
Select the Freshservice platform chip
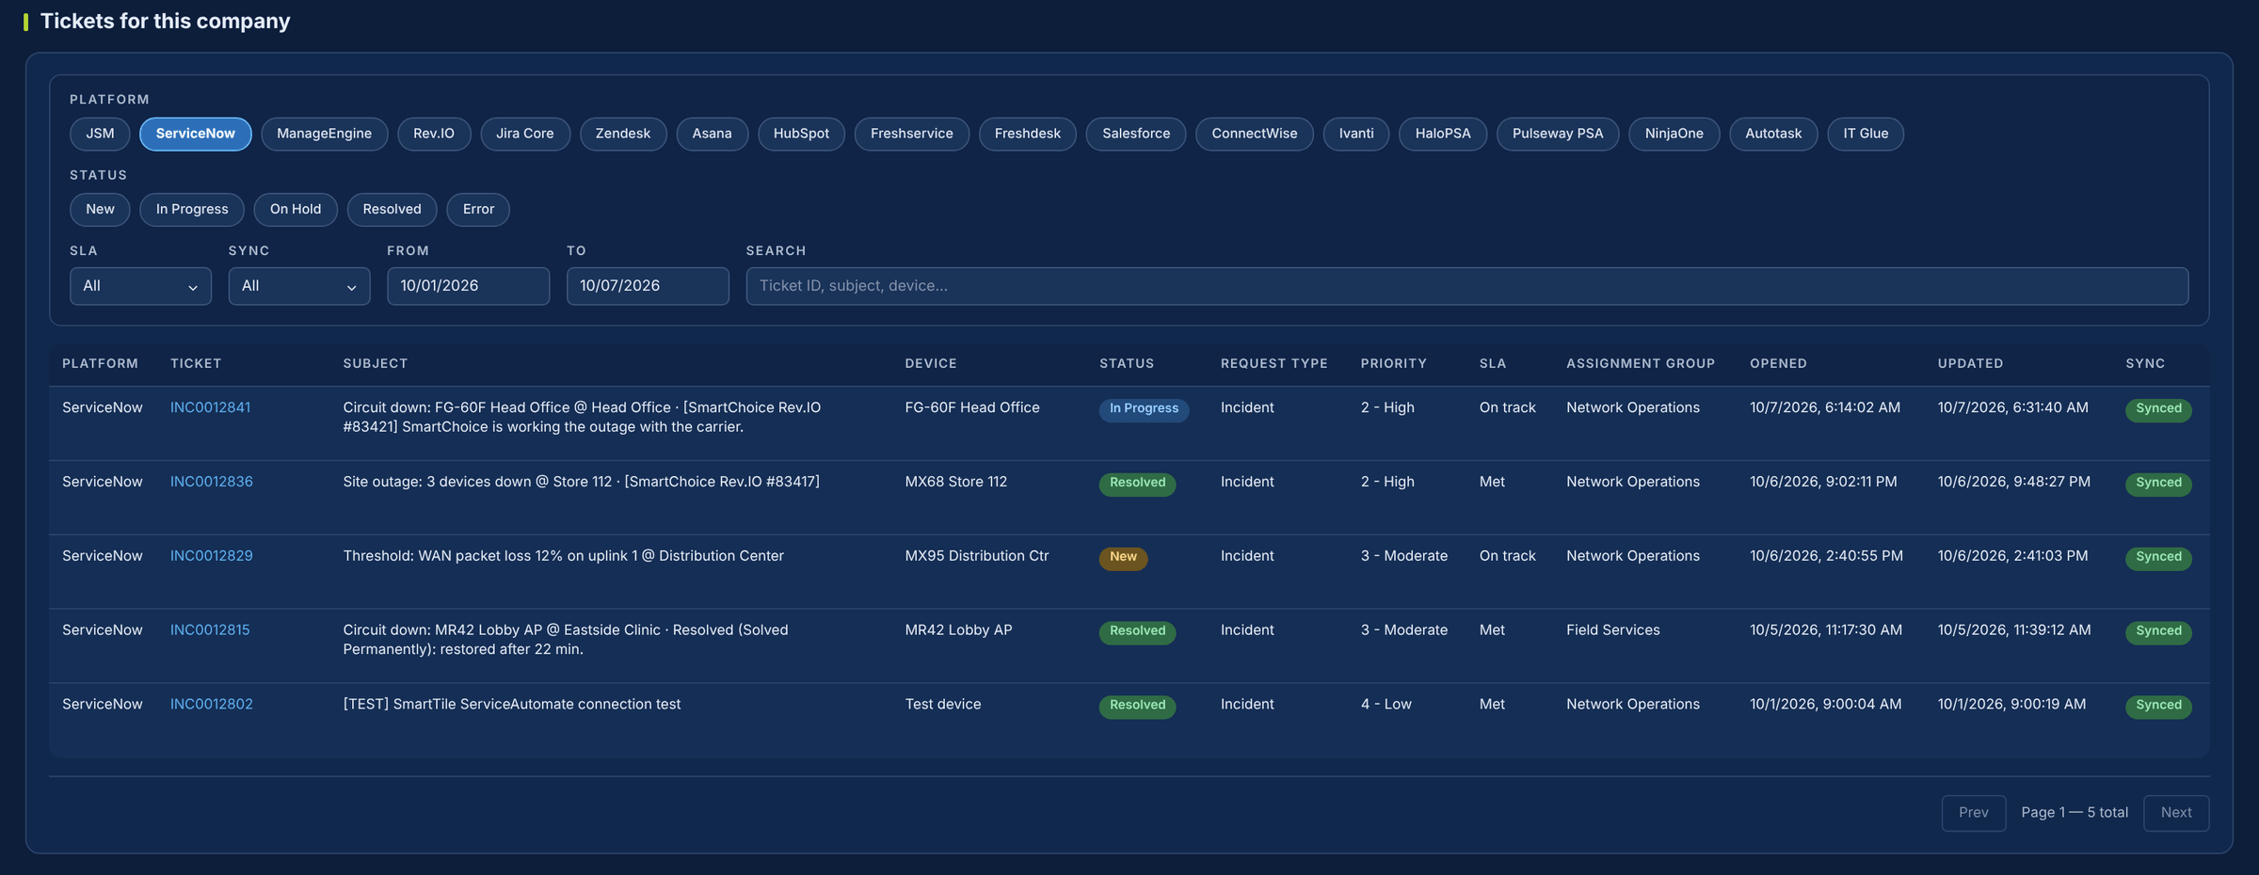click(x=911, y=134)
